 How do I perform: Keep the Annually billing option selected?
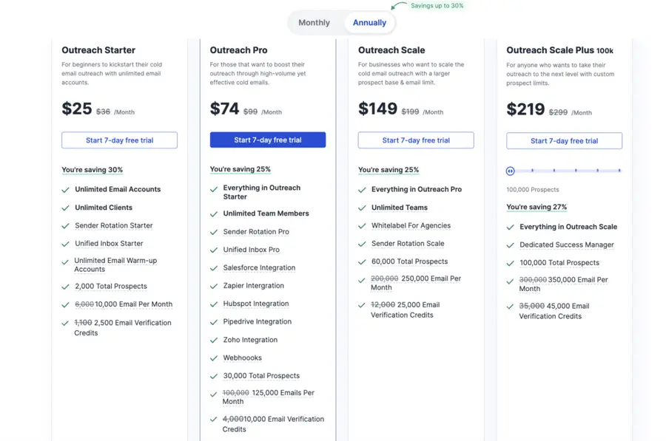(x=369, y=22)
